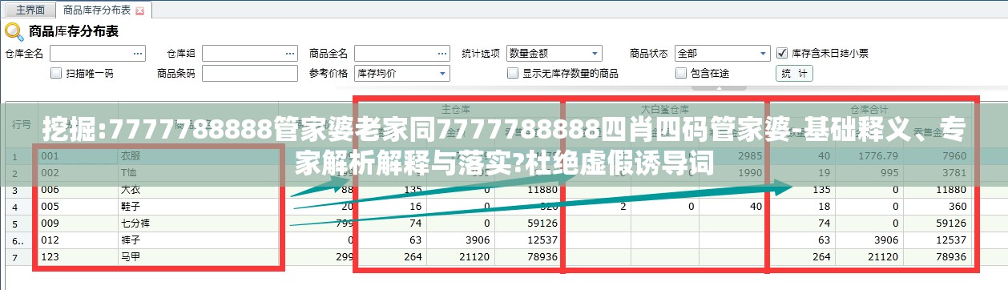
Task: Tick the 显示无库存数量的商品 checkbox
Action: (x=513, y=73)
